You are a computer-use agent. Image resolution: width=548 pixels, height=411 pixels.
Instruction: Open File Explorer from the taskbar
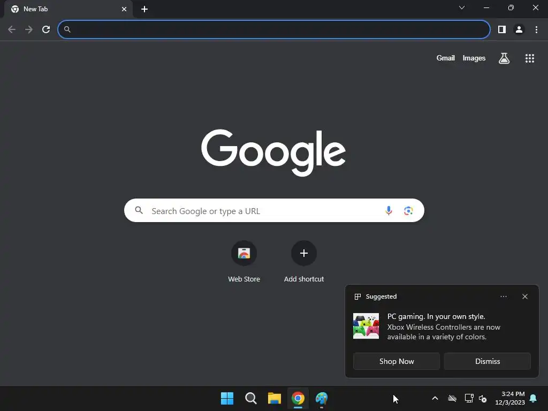(275, 398)
